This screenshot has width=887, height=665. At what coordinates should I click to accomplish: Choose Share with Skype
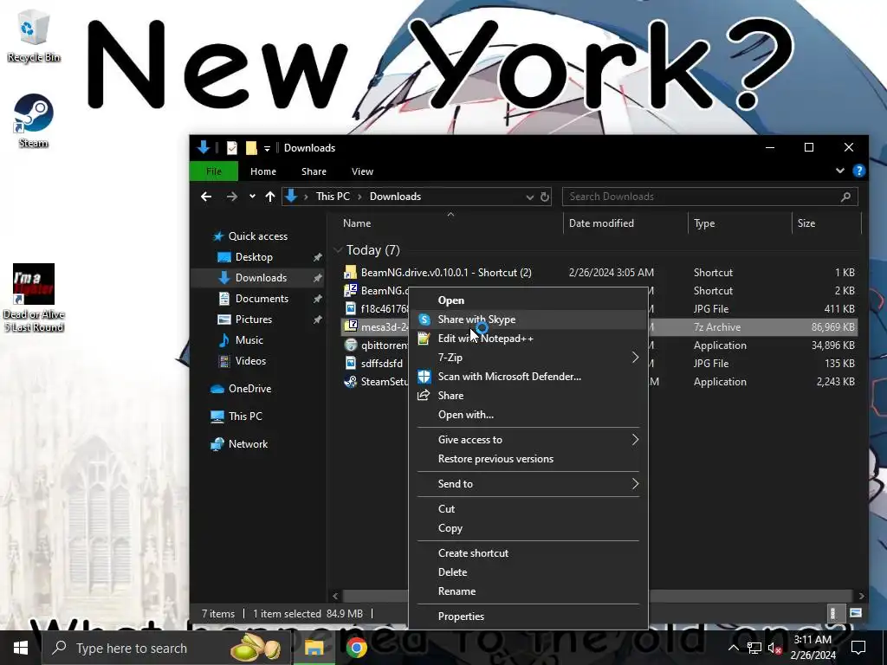tap(476, 320)
